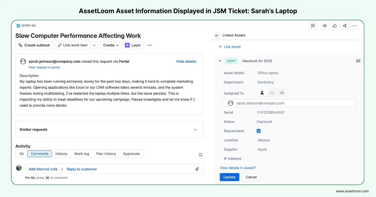Screen dimensions: 376x197
Task: Click the feedback icon in ticket header
Action: pyautogui.click(x=312, y=26)
